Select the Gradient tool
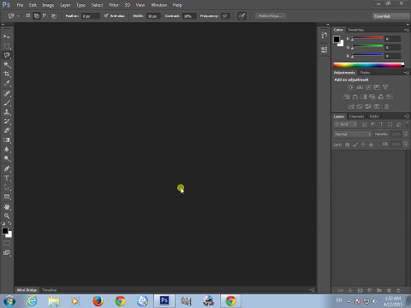The image size is (411, 308). click(7, 140)
